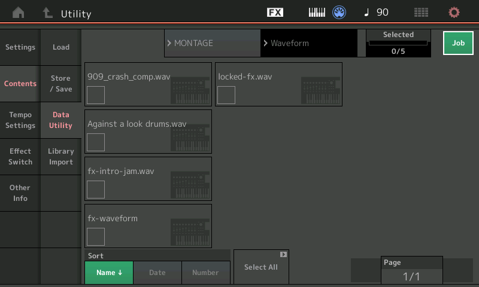
Task: Click the Selected 0/5 progress bar
Action: coord(398,43)
